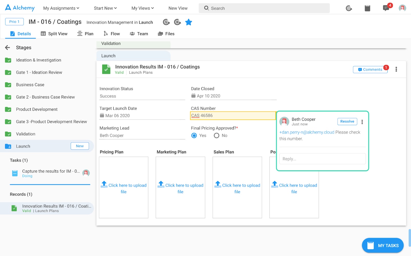Open the Comments button
Screen dimensions: 411x256
click(x=370, y=70)
